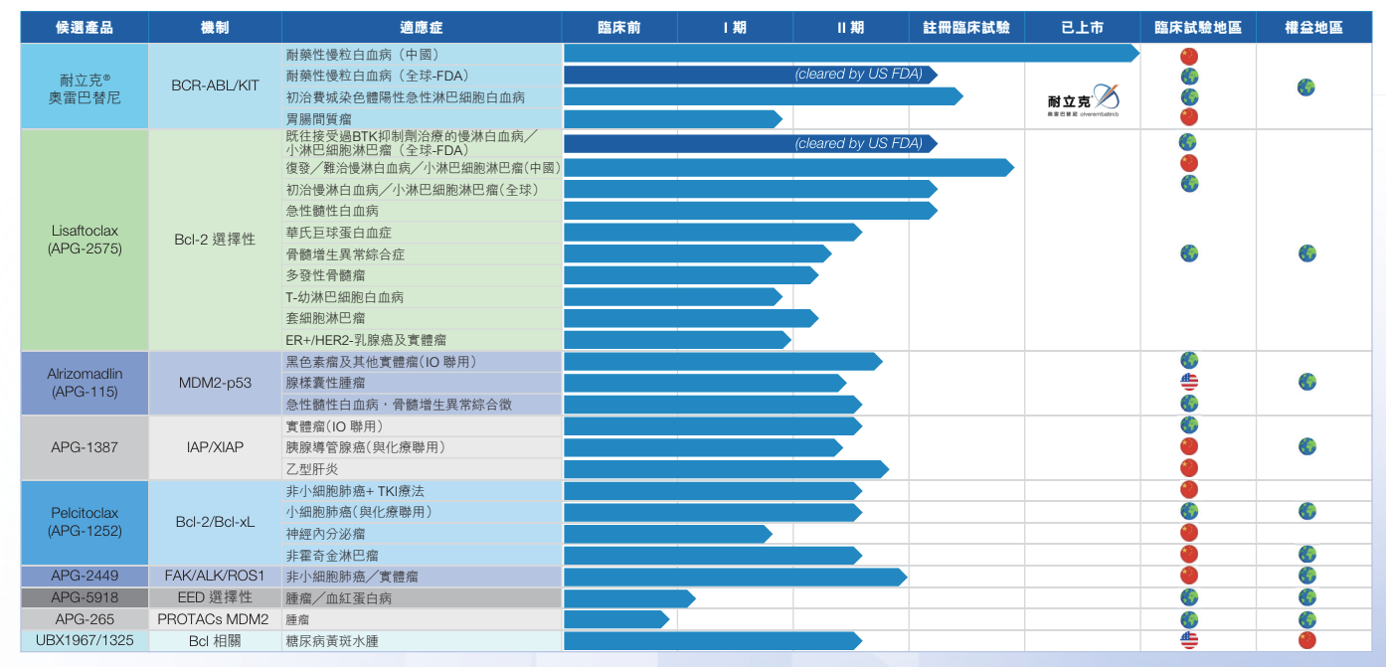Click the I 期 column header

pyautogui.click(x=735, y=28)
